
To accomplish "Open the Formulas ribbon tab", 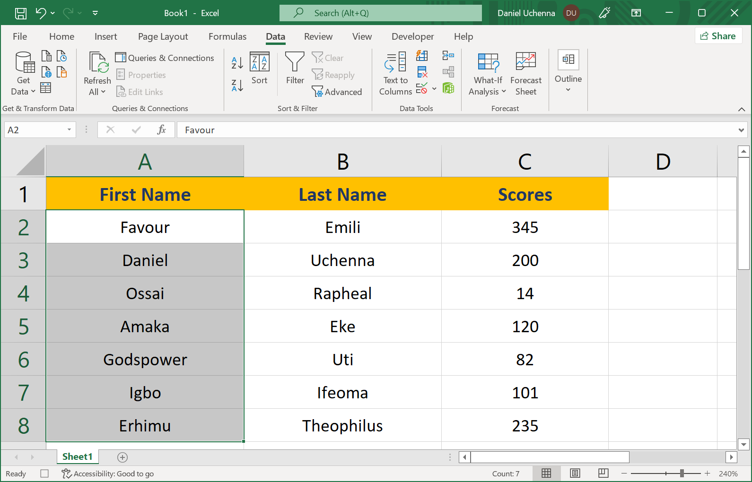I will 227,36.
